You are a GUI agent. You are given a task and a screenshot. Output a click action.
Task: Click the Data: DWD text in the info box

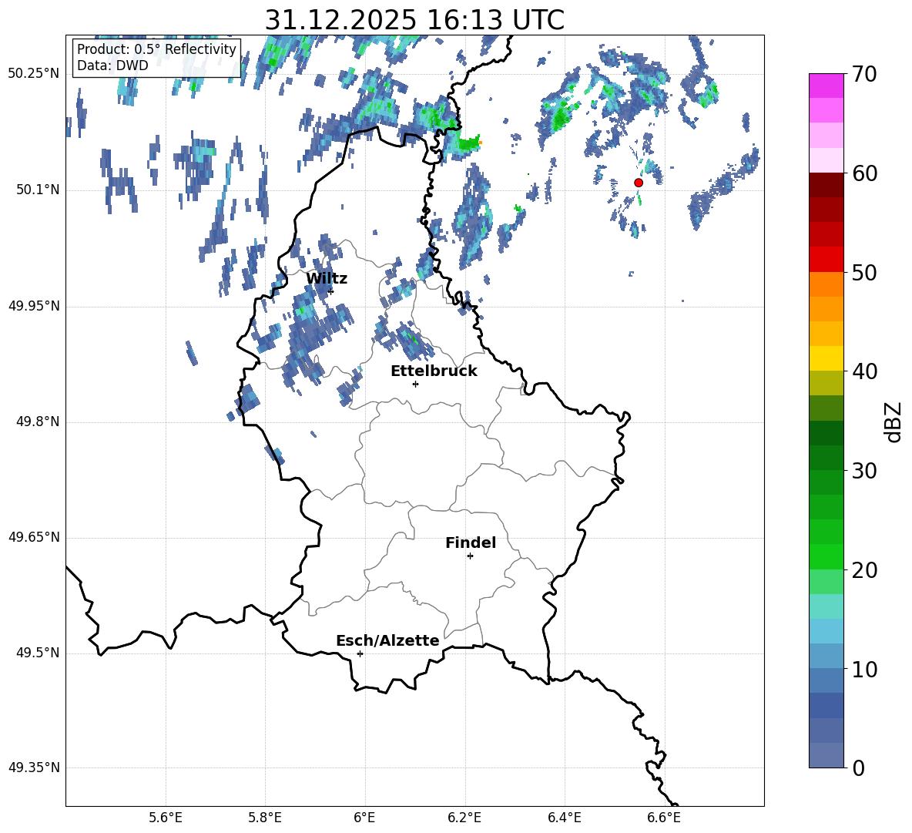[x=112, y=65]
